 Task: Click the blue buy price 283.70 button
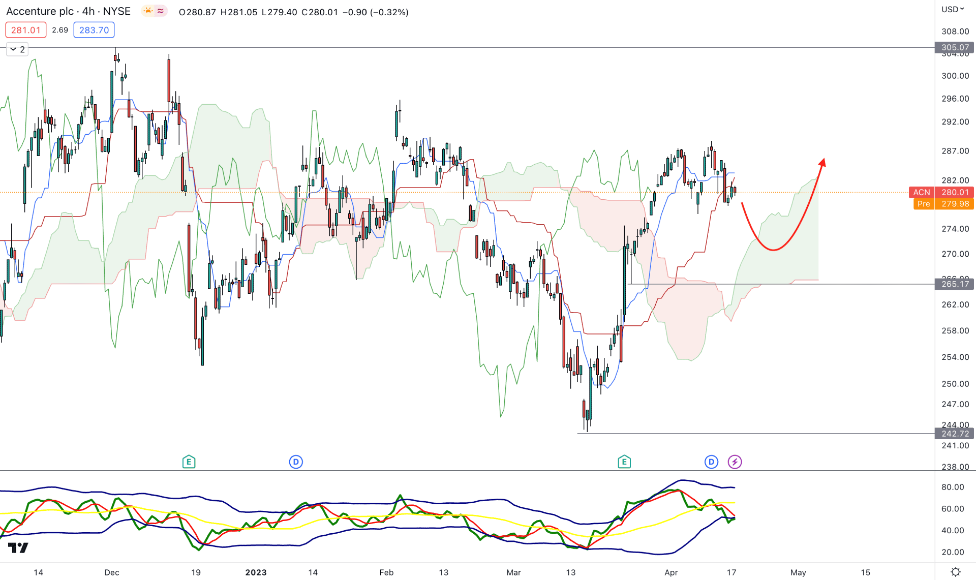94,30
